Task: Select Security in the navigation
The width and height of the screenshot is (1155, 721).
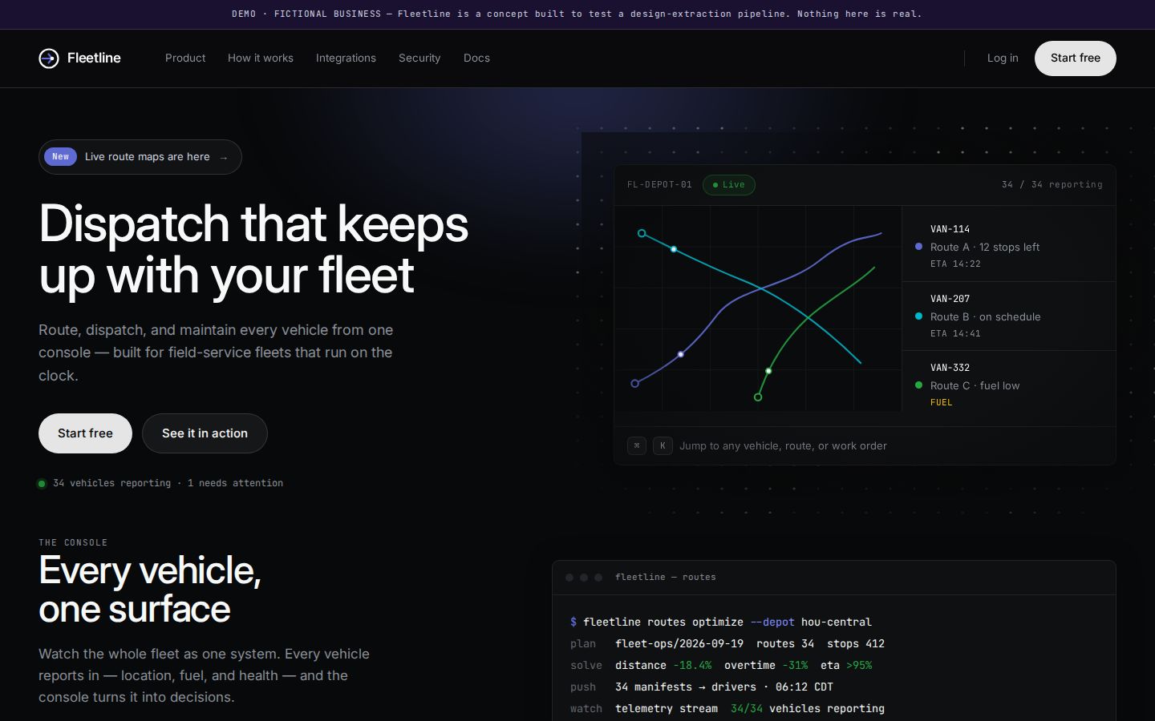Action: 419,58
